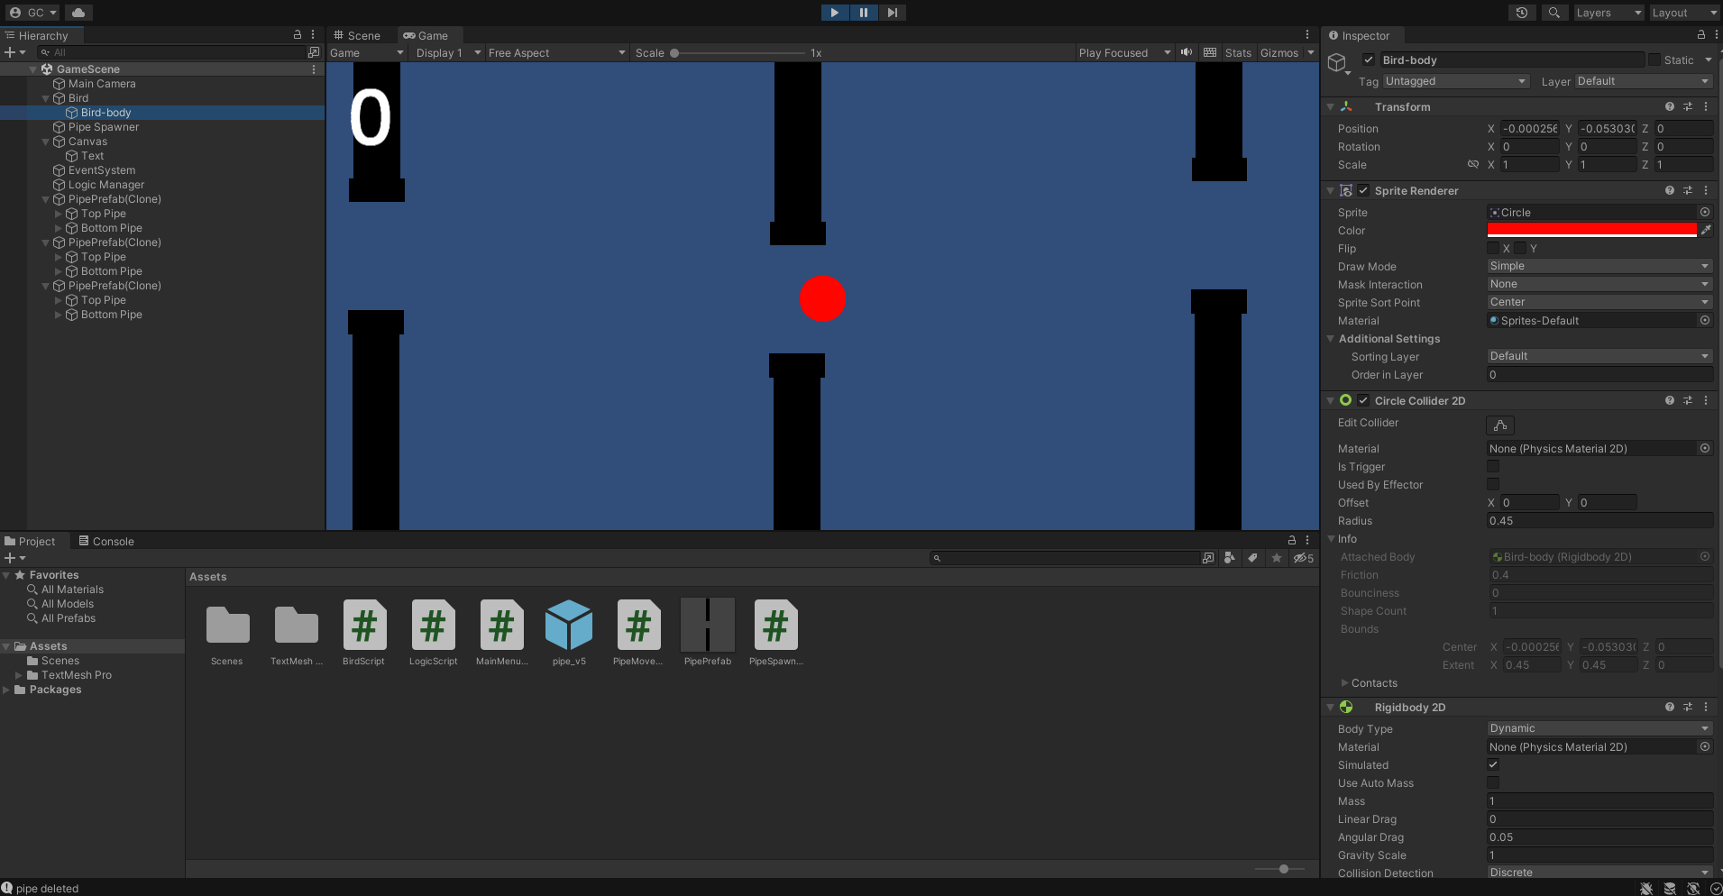This screenshot has height=896, width=1723.
Task: Click the Step frame button
Action: pyautogui.click(x=892, y=13)
